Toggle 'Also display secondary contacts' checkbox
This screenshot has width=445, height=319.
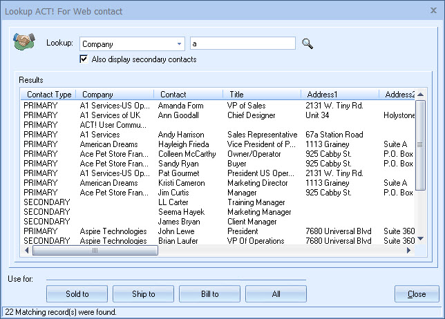[84, 59]
